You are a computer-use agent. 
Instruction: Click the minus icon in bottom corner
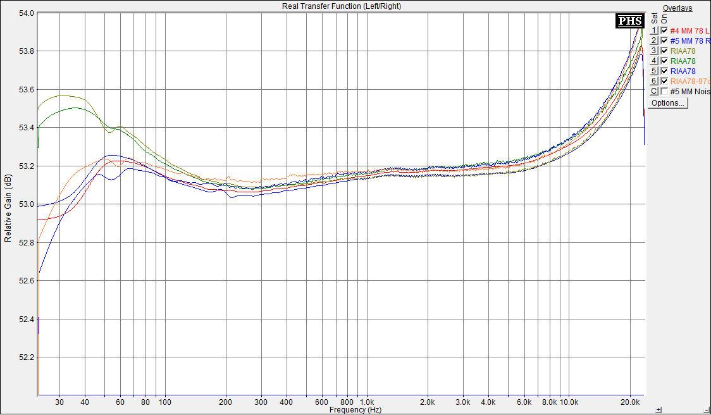(x=707, y=409)
